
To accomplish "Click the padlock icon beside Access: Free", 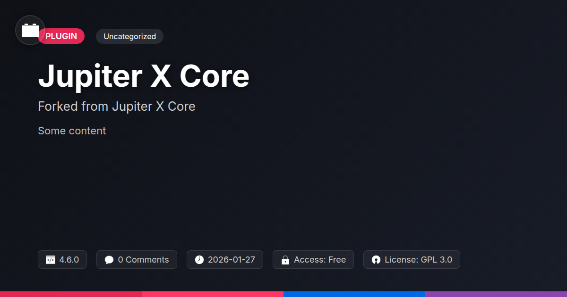I will click(x=285, y=260).
